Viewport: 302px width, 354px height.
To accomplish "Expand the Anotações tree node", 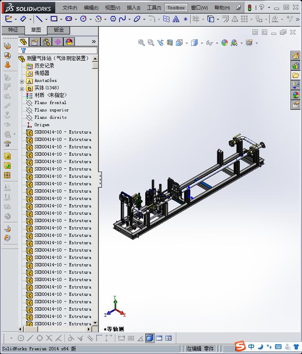I will pyautogui.click(x=22, y=82).
